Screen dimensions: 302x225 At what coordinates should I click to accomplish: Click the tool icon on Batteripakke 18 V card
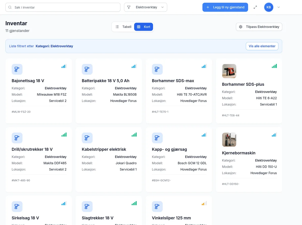(87, 69)
